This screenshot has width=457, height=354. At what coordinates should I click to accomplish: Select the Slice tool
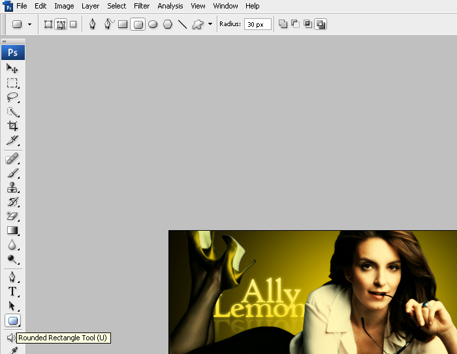point(12,140)
